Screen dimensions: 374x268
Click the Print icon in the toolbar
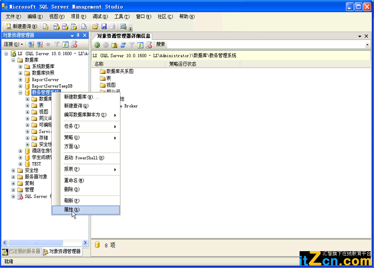(x=113, y=27)
